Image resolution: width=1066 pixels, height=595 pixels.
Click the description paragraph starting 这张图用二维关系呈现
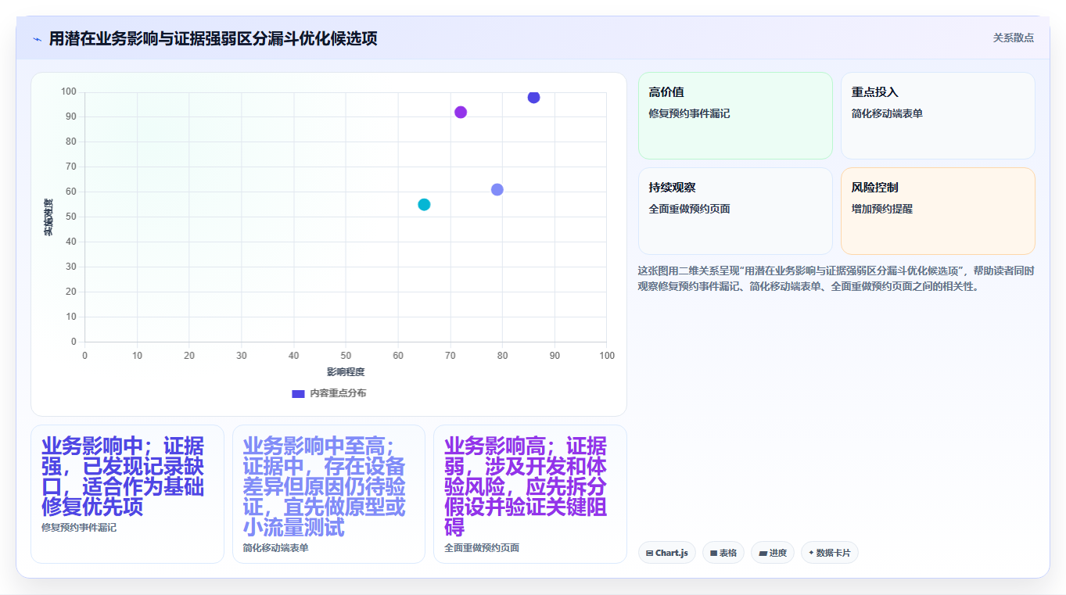[836, 278]
